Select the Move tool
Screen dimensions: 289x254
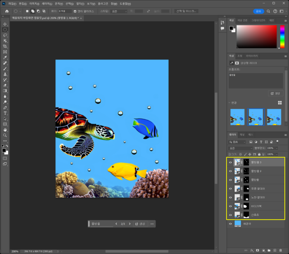5,24
